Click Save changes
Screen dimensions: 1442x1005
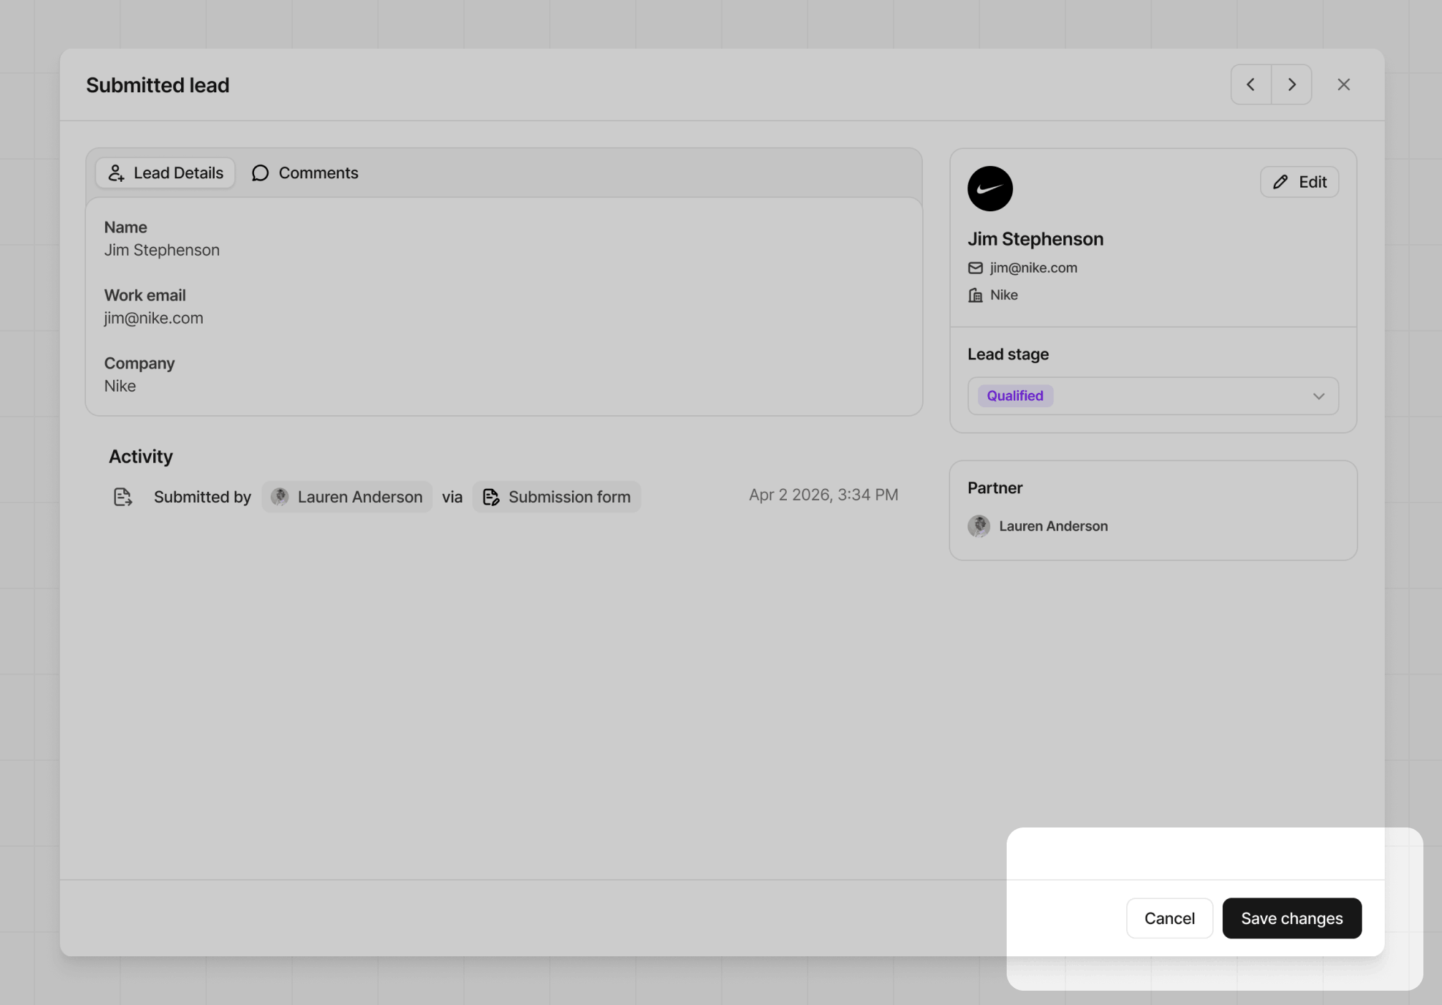[x=1292, y=918]
